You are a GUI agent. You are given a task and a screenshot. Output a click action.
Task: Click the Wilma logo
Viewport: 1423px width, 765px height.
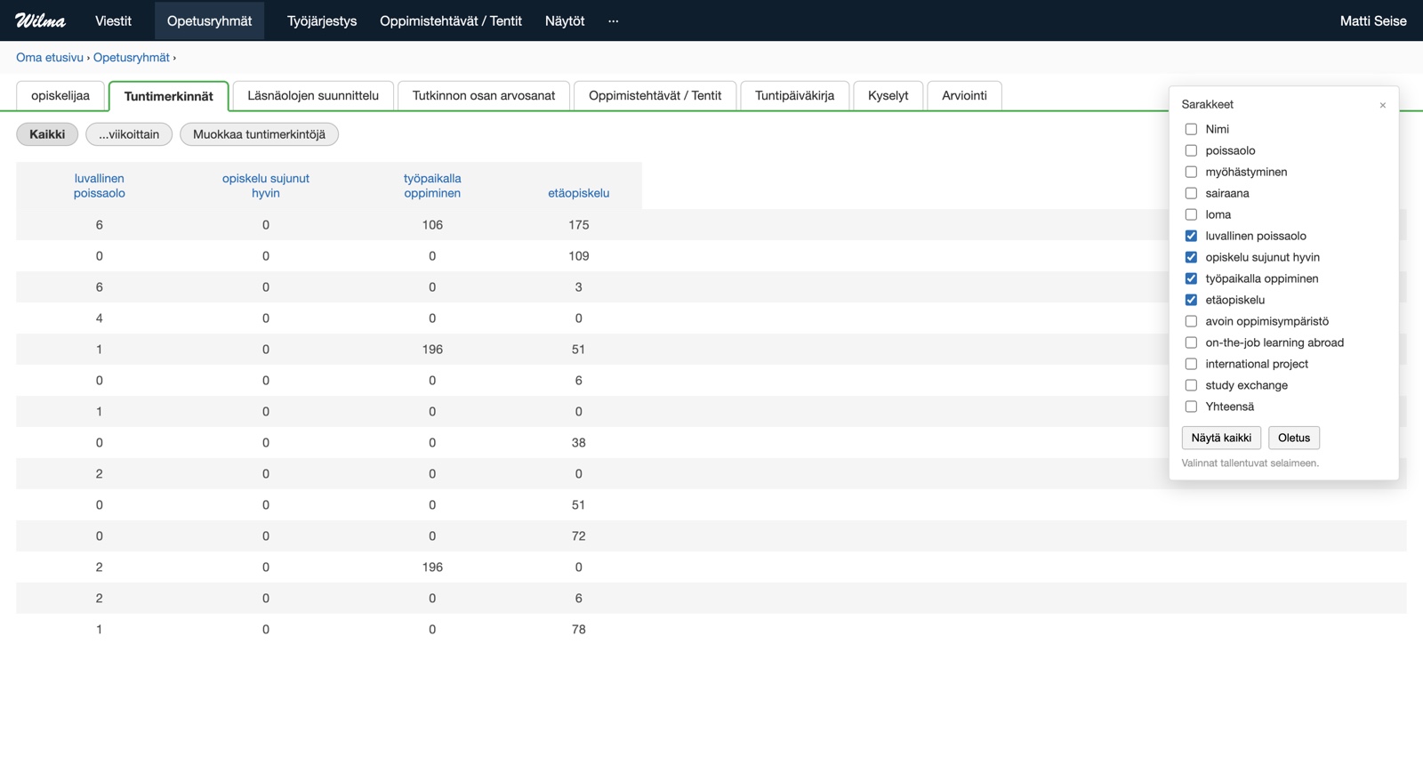click(x=40, y=20)
